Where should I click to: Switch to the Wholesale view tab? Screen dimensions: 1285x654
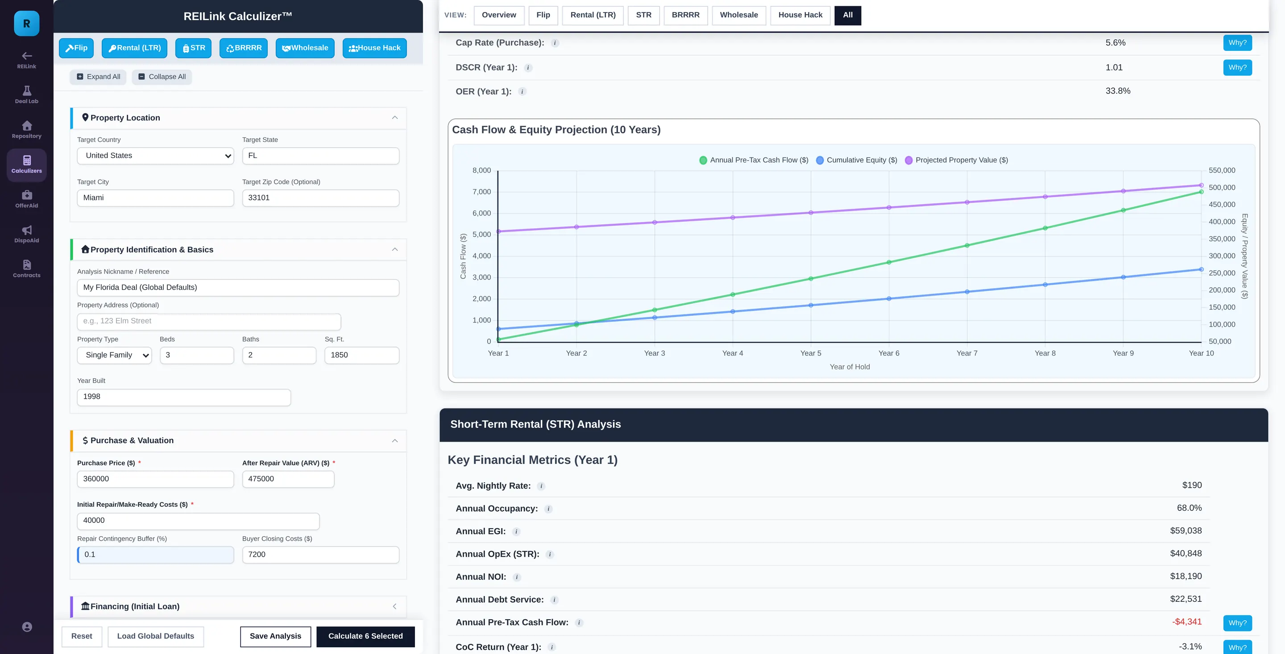[739, 15]
